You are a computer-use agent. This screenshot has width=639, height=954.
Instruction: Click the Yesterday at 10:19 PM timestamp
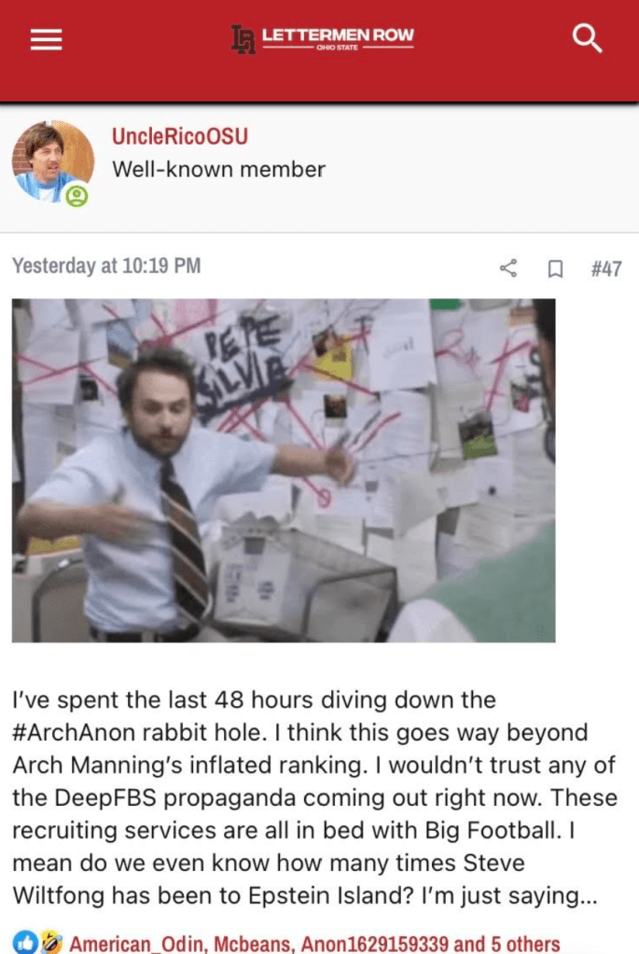pyautogui.click(x=106, y=266)
